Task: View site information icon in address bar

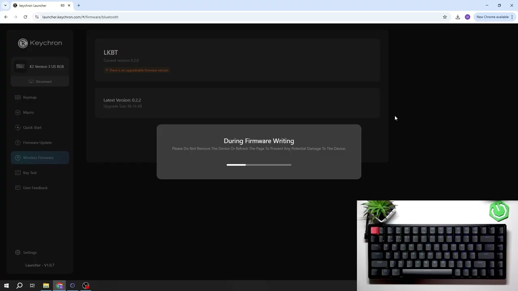Action: pyautogui.click(x=36, y=17)
